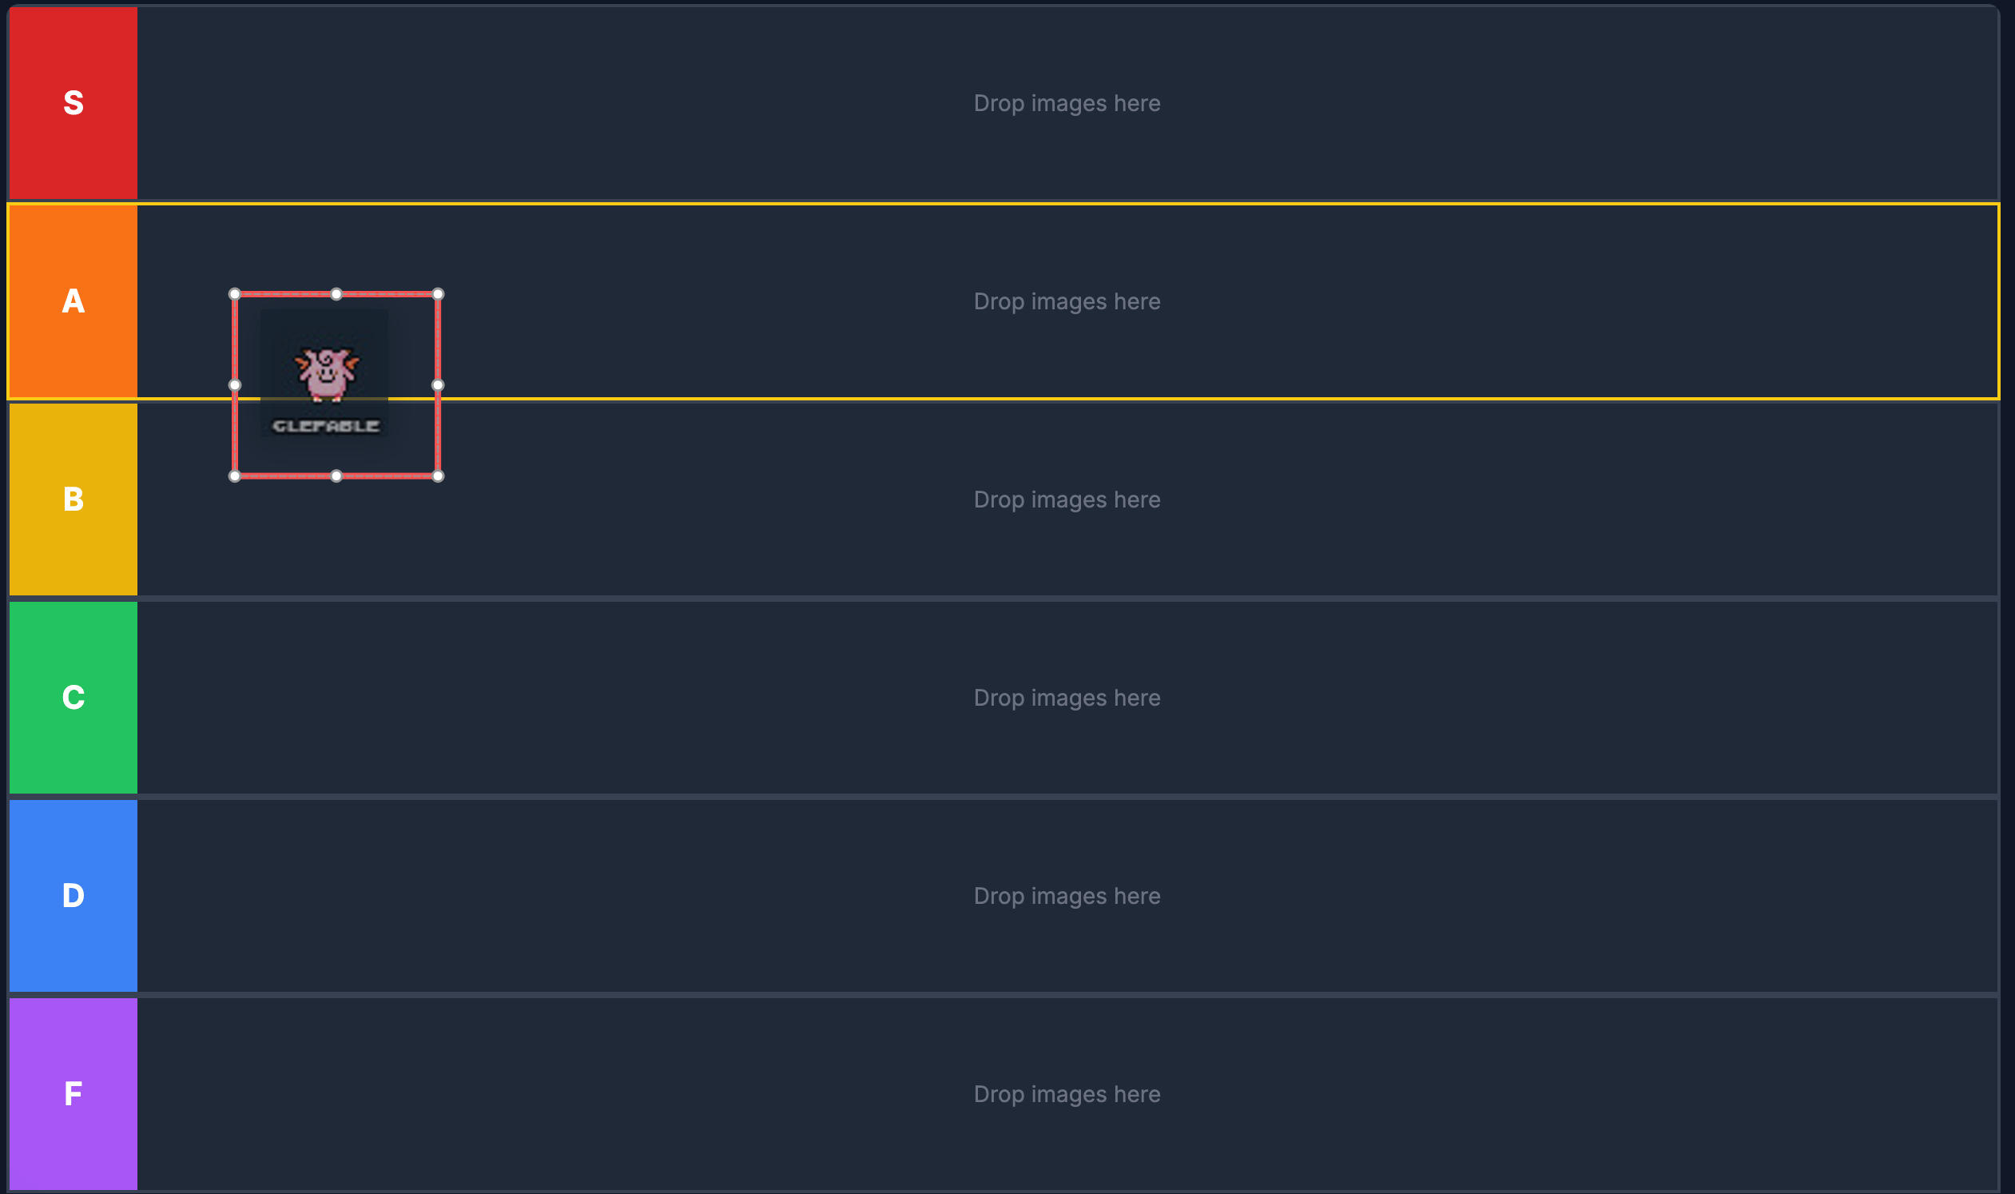This screenshot has height=1194, width=2015.
Task: Click the bottom-left resize handle of selection
Action: (x=235, y=476)
